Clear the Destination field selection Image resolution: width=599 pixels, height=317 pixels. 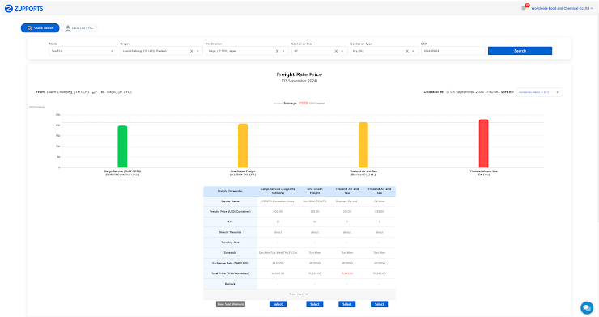pyautogui.click(x=277, y=51)
